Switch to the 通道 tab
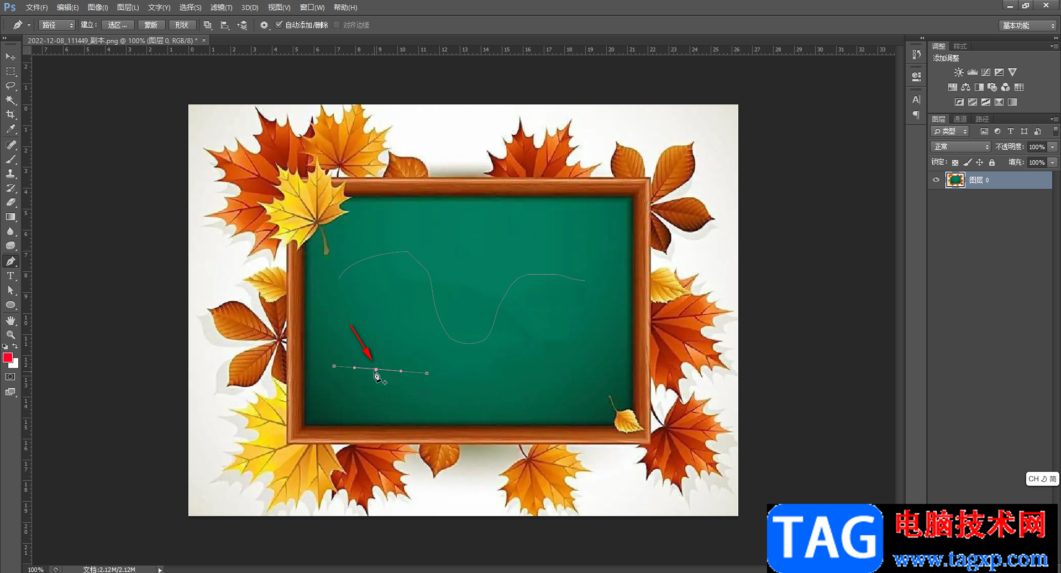 pyautogui.click(x=960, y=119)
